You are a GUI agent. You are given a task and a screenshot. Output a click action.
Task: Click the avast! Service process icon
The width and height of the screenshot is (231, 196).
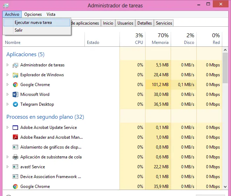tap(15, 167)
